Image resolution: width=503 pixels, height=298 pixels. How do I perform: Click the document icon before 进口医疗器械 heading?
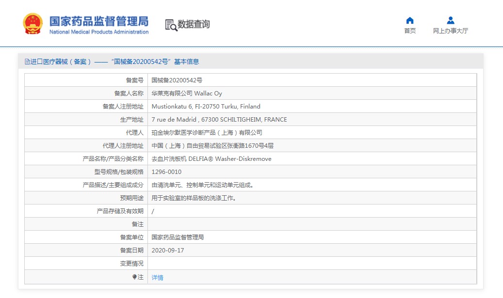point(27,62)
